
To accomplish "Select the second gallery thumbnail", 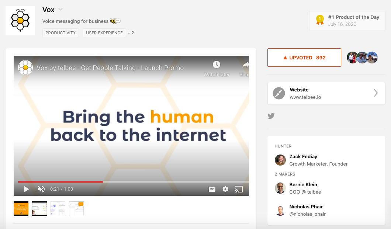I will pos(39,209).
